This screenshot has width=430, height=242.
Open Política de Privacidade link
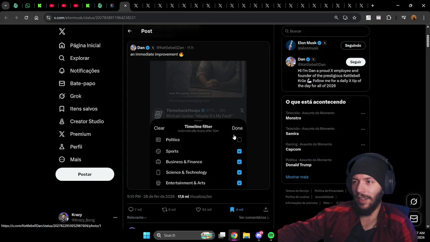[329, 191]
